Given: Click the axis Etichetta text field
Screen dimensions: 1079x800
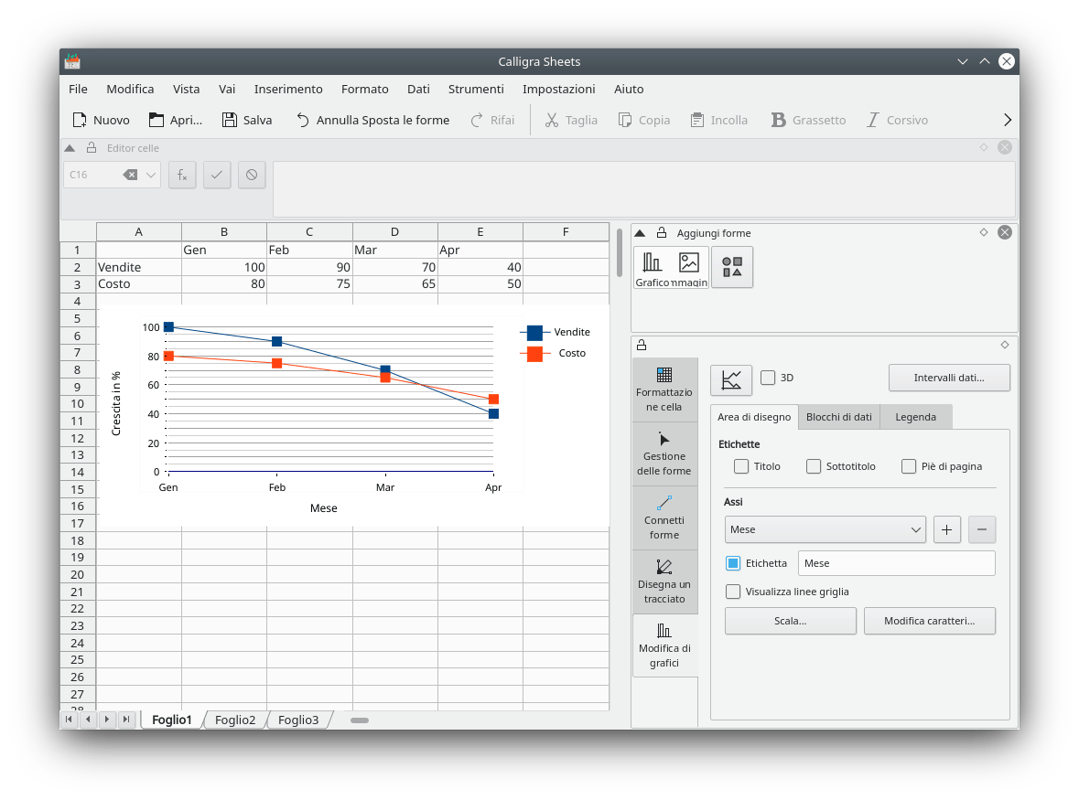Looking at the screenshot, I should (896, 563).
